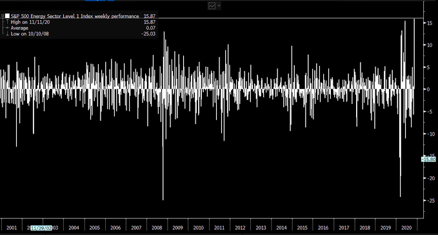Click the Low marker icon in legend
The image size is (438, 235).
(7, 34)
